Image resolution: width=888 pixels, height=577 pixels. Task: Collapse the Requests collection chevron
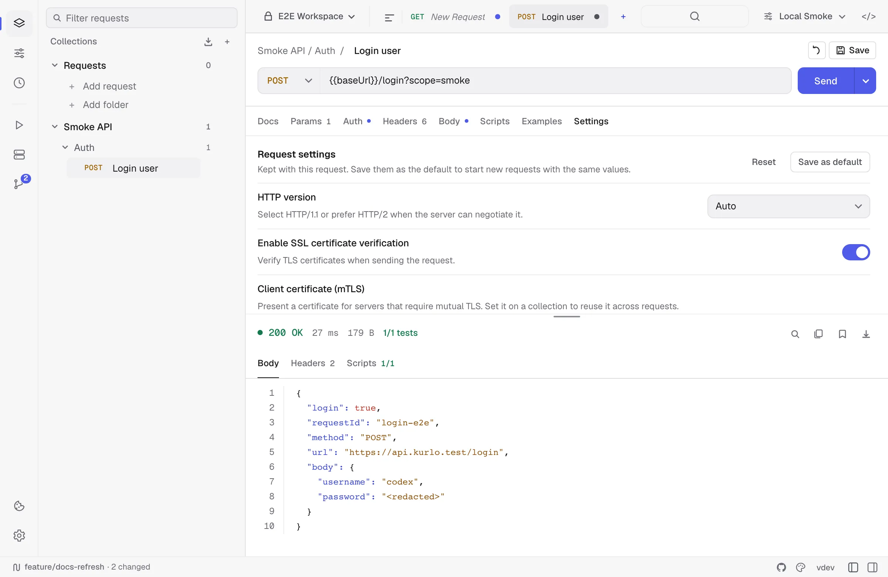click(x=54, y=65)
